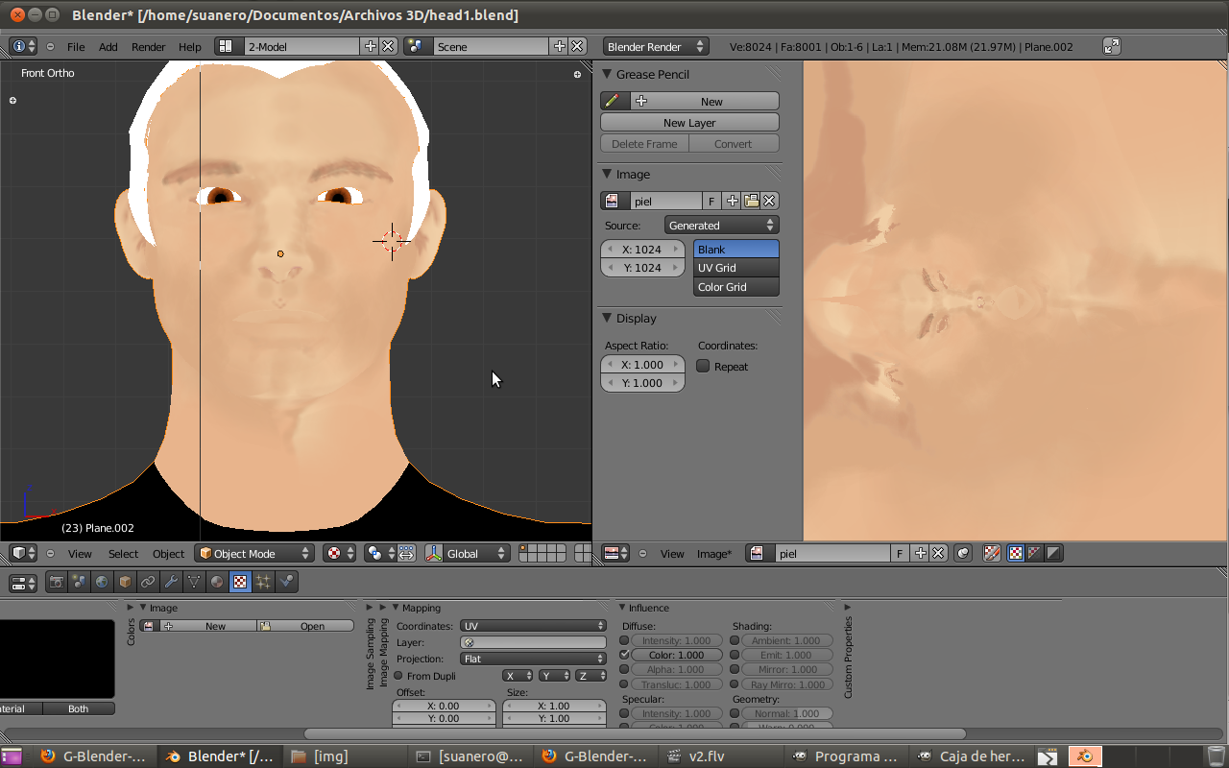Screen dimensions: 1229x768
Task: Open the Select menu in 3D view
Action: click(x=123, y=554)
